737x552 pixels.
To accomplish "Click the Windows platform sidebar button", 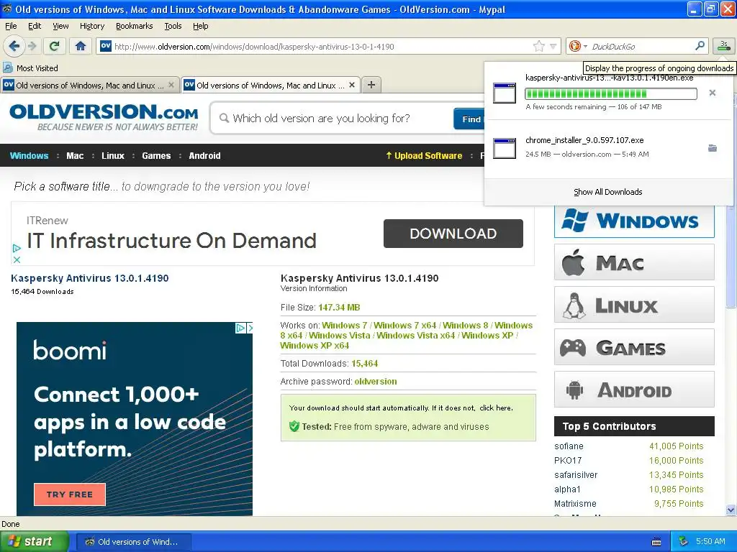I will tap(634, 221).
